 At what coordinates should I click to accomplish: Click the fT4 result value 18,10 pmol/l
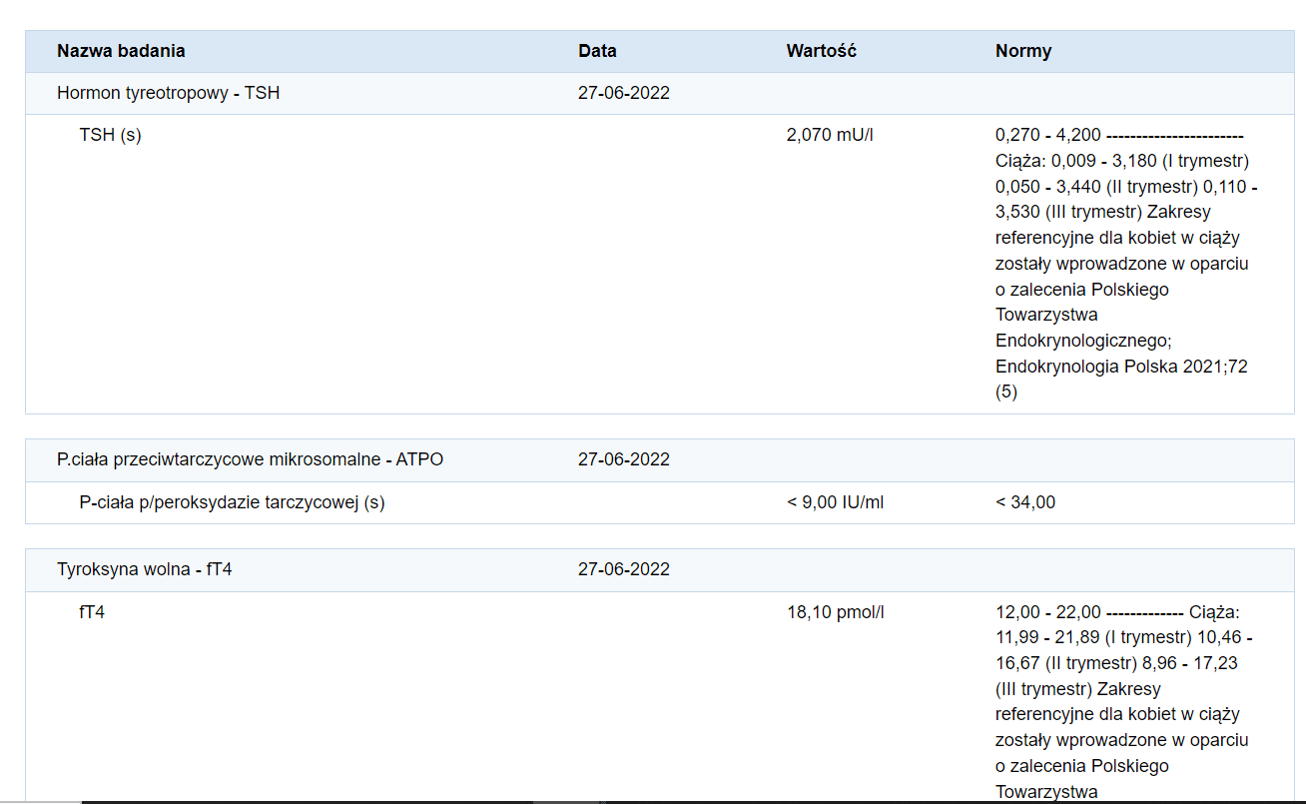835,612
